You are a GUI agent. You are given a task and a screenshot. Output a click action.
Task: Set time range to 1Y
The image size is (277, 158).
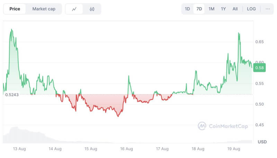(223, 9)
